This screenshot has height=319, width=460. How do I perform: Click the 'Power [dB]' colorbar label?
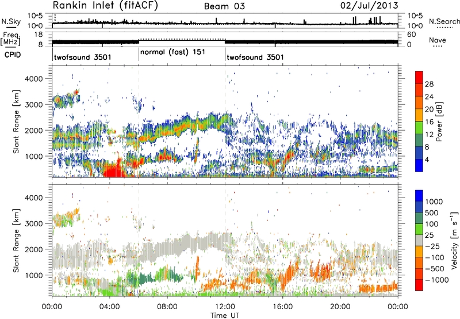click(439, 121)
